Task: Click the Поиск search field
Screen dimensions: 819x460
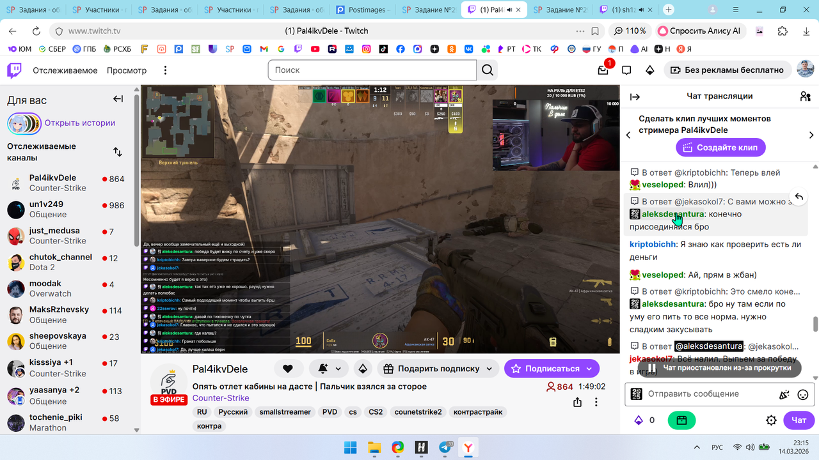Action: pyautogui.click(x=372, y=70)
